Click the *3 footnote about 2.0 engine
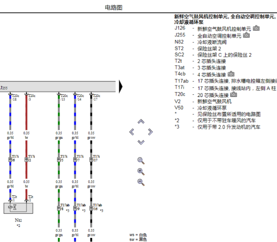277x242 pixels. click(x=218, y=127)
